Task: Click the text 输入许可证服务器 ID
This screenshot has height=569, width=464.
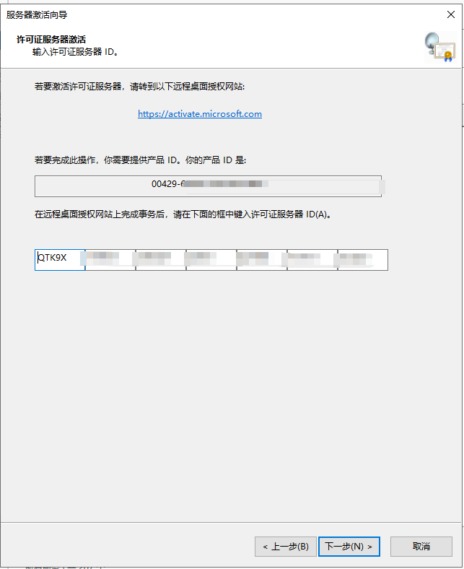Action: pos(75,52)
